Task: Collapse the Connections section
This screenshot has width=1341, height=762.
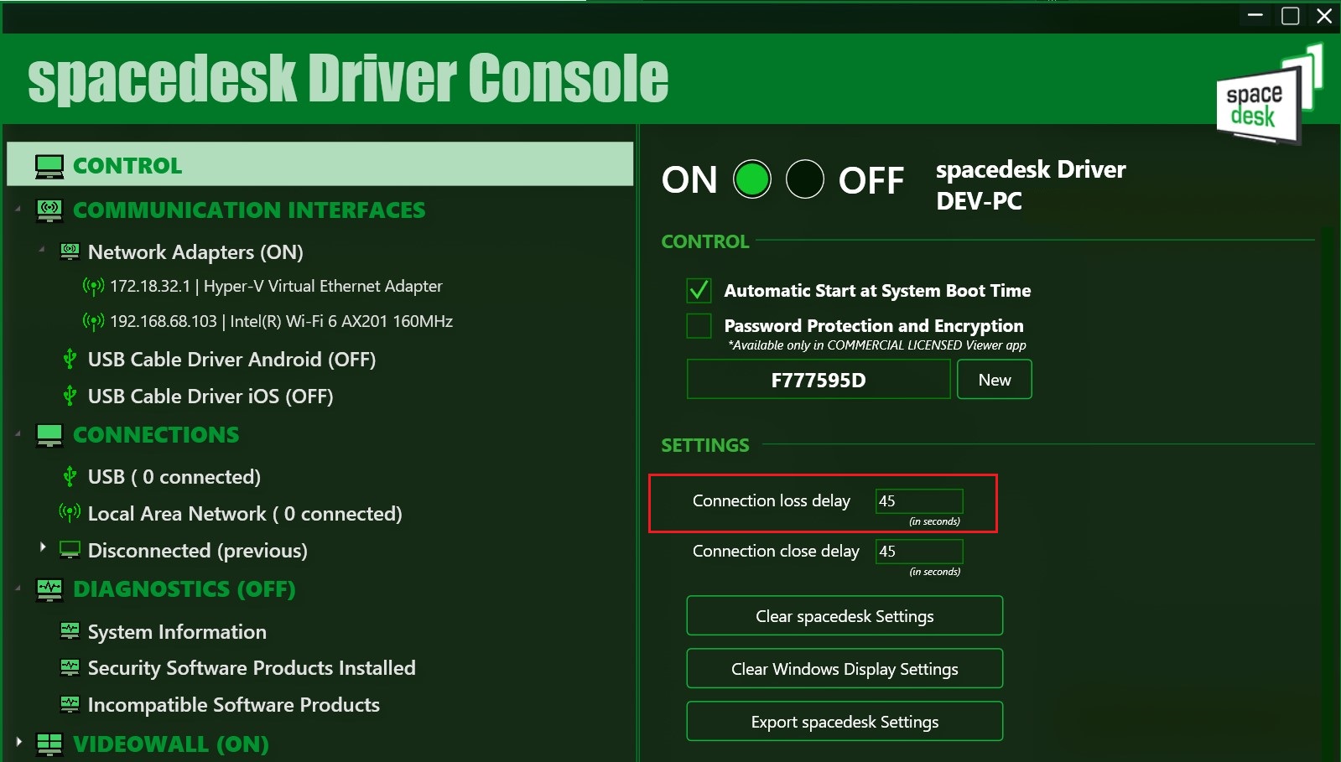Action: click(18, 433)
